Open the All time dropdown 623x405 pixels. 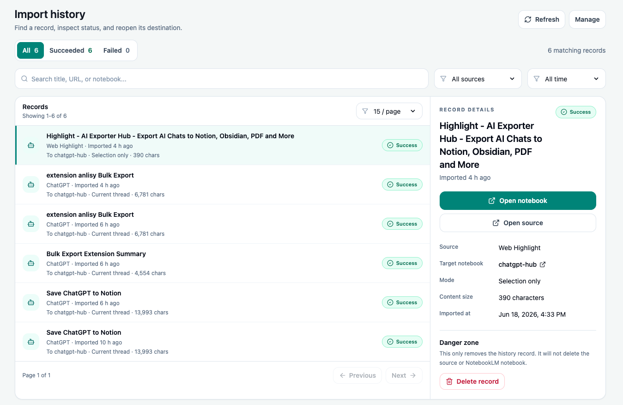567,79
